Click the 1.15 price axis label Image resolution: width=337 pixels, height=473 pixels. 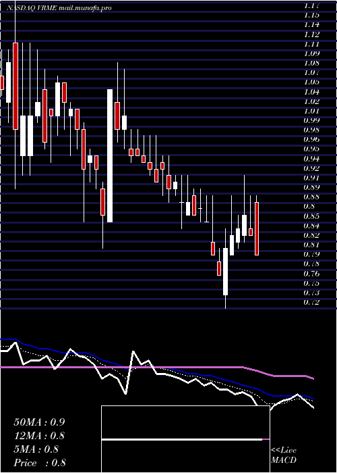point(311,15)
